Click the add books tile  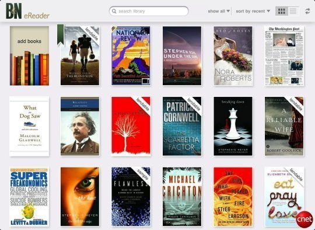(29, 55)
